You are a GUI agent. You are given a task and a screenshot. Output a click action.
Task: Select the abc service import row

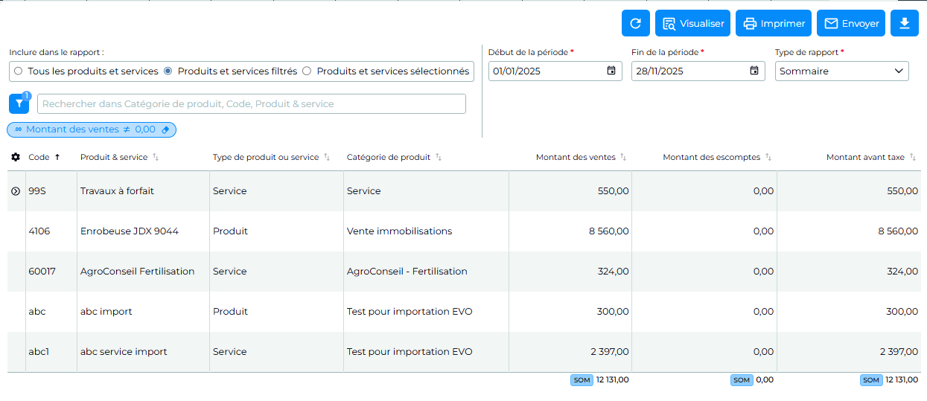point(463,352)
